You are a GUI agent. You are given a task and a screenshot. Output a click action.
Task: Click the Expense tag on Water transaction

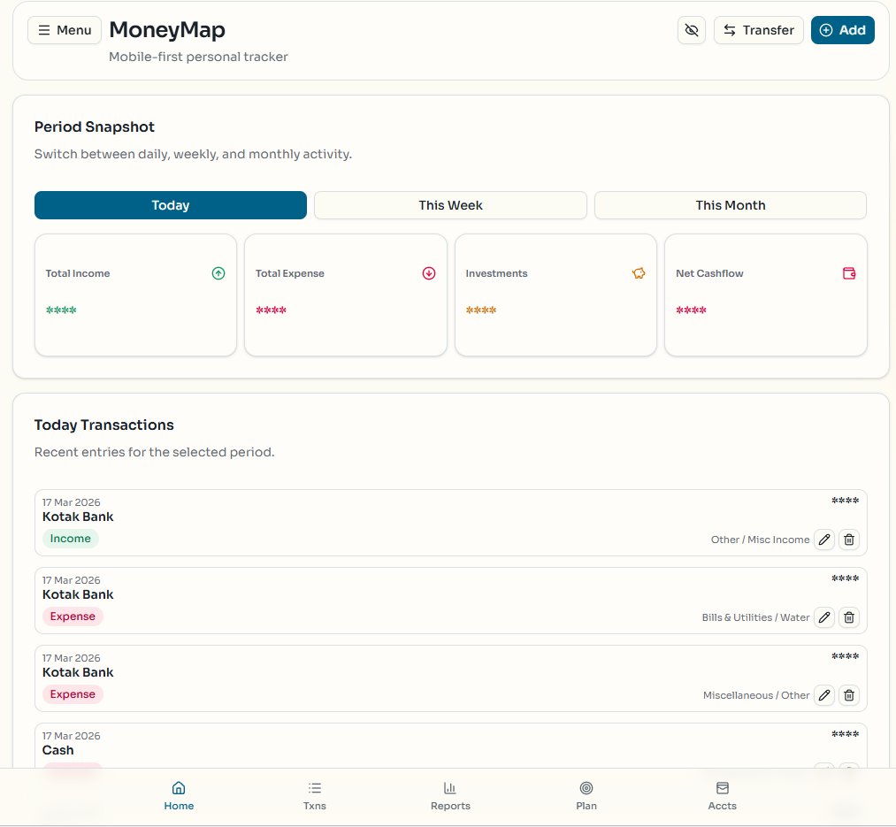tap(73, 616)
